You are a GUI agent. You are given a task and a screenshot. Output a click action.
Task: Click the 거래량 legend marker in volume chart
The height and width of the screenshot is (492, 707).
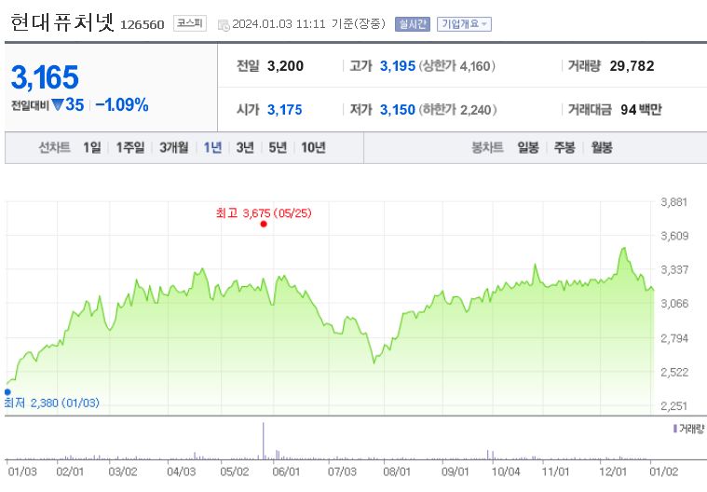pyautogui.click(x=675, y=429)
